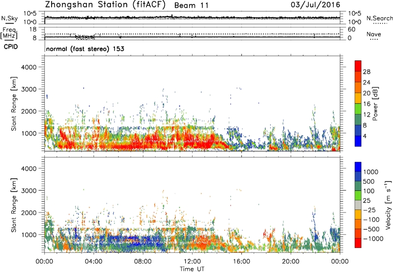Screen dimensions: 393x272
Task: Click the 'Velocity [m s⁻¹]' colorbar label
Action: pyautogui.click(x=388, y=205)
